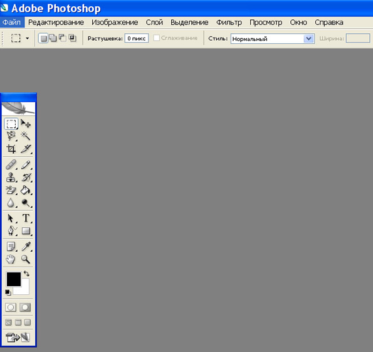Image resolution: width=373 pixels, height=352 pixels.
Task: Open the Слой menu
Action: click(154, 23)
